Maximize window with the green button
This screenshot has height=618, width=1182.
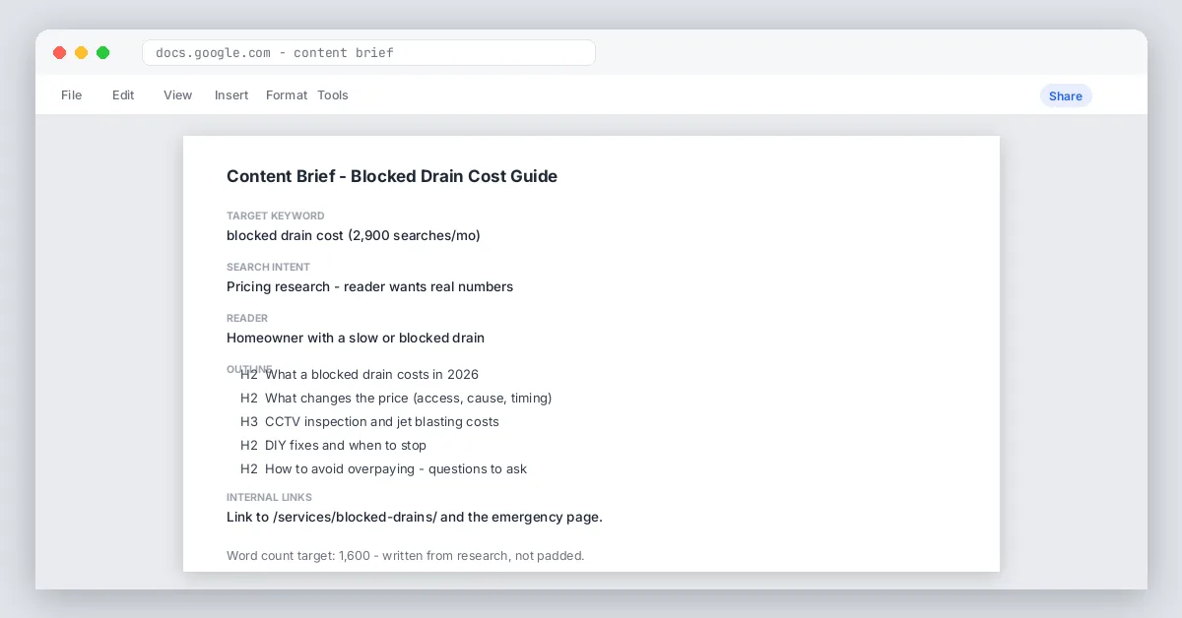coord(102,53)
